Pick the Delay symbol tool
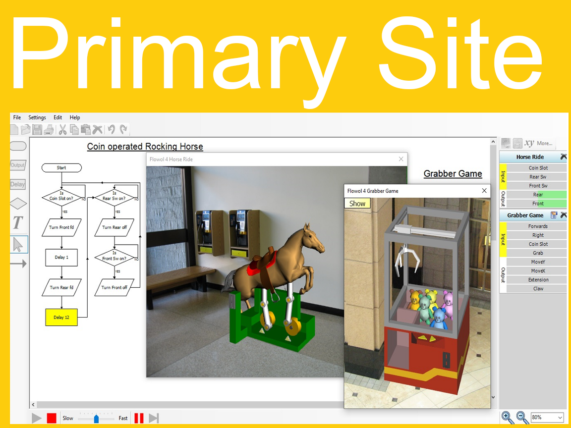The width and height of the screenshot is (571, 428). tap(18, 184)
